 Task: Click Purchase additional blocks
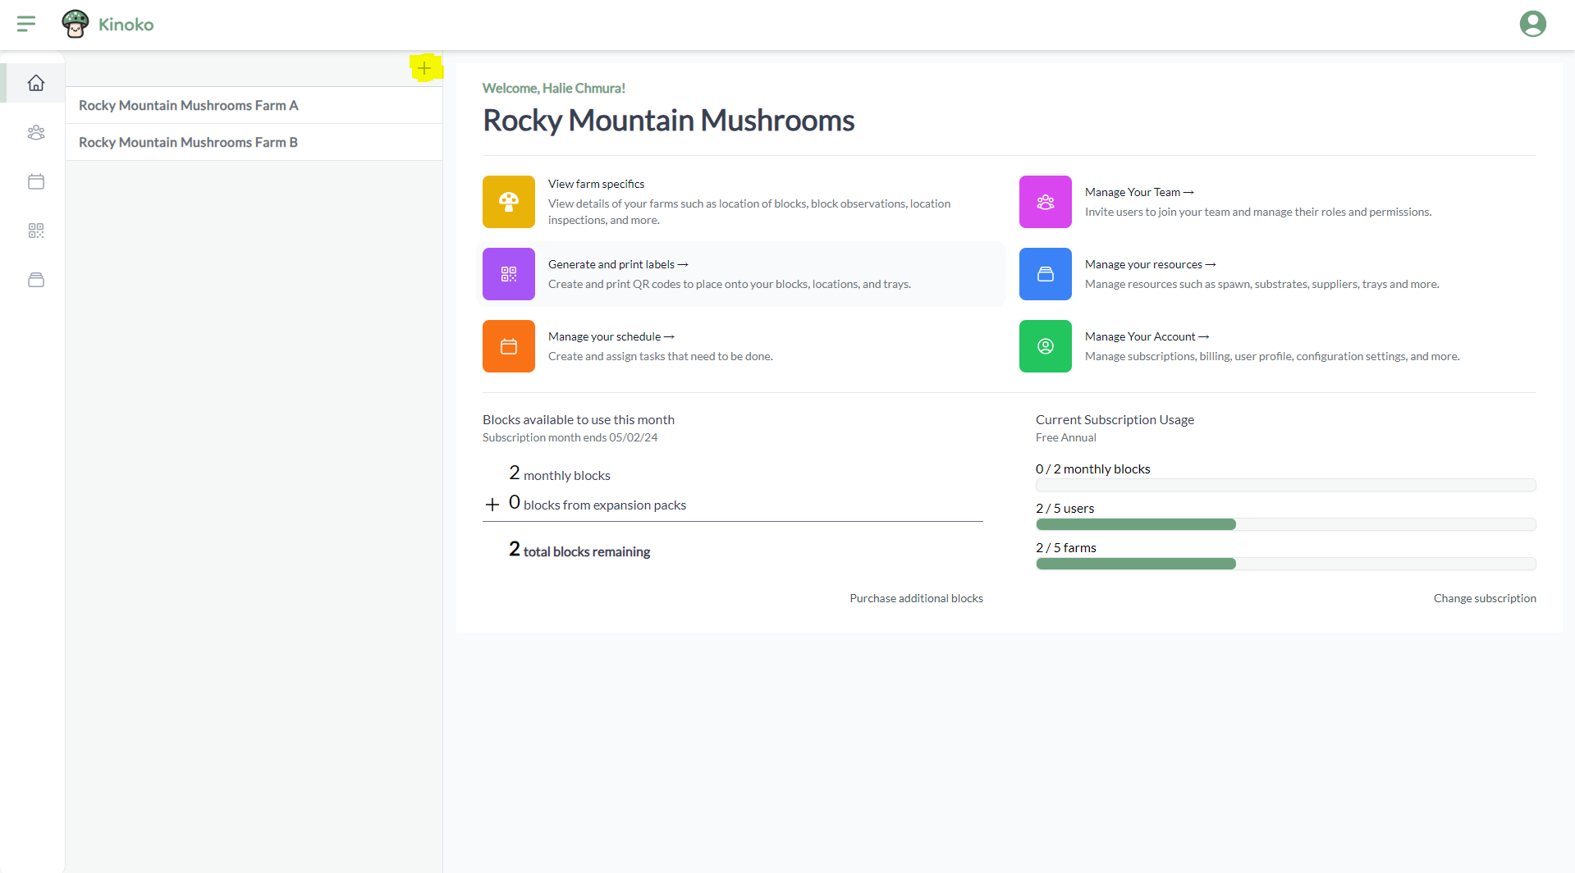click(916, 598)
